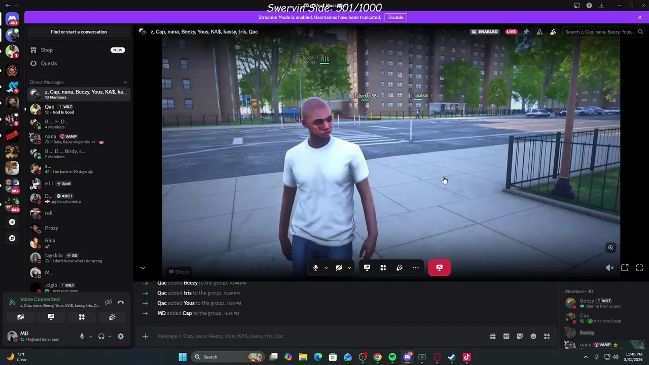Screen dimensions: 649x365
Task: Open the direct message with Rina
Action: tap(79, 243)
